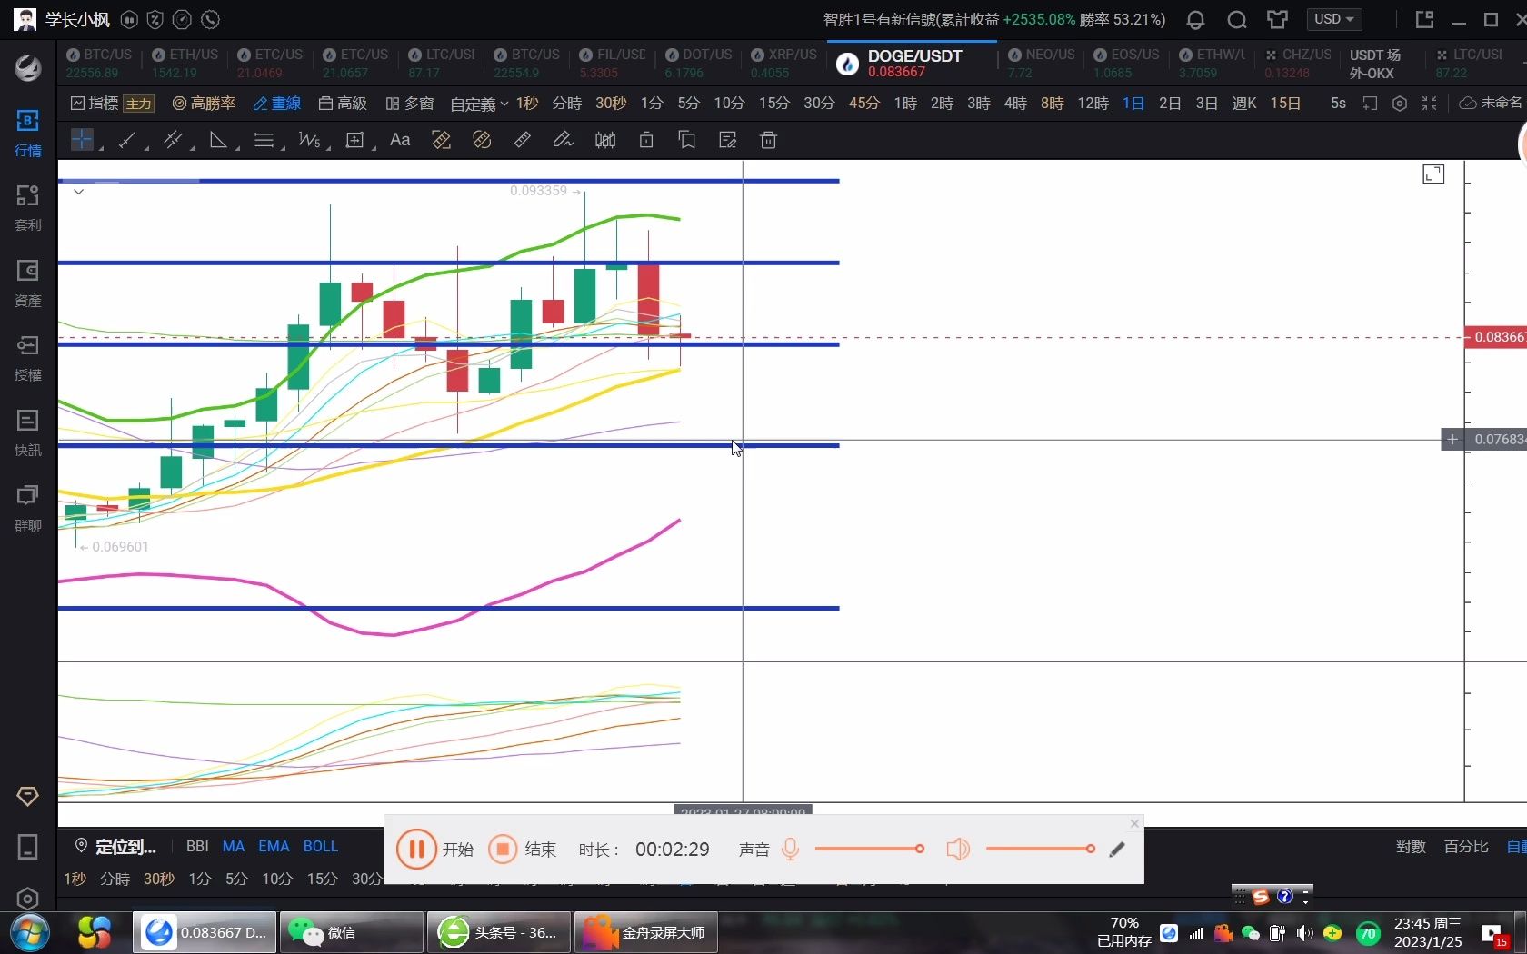Collapse the chart legend chevron
Viewport: 1527px width, 954px height.
point(79,192)
